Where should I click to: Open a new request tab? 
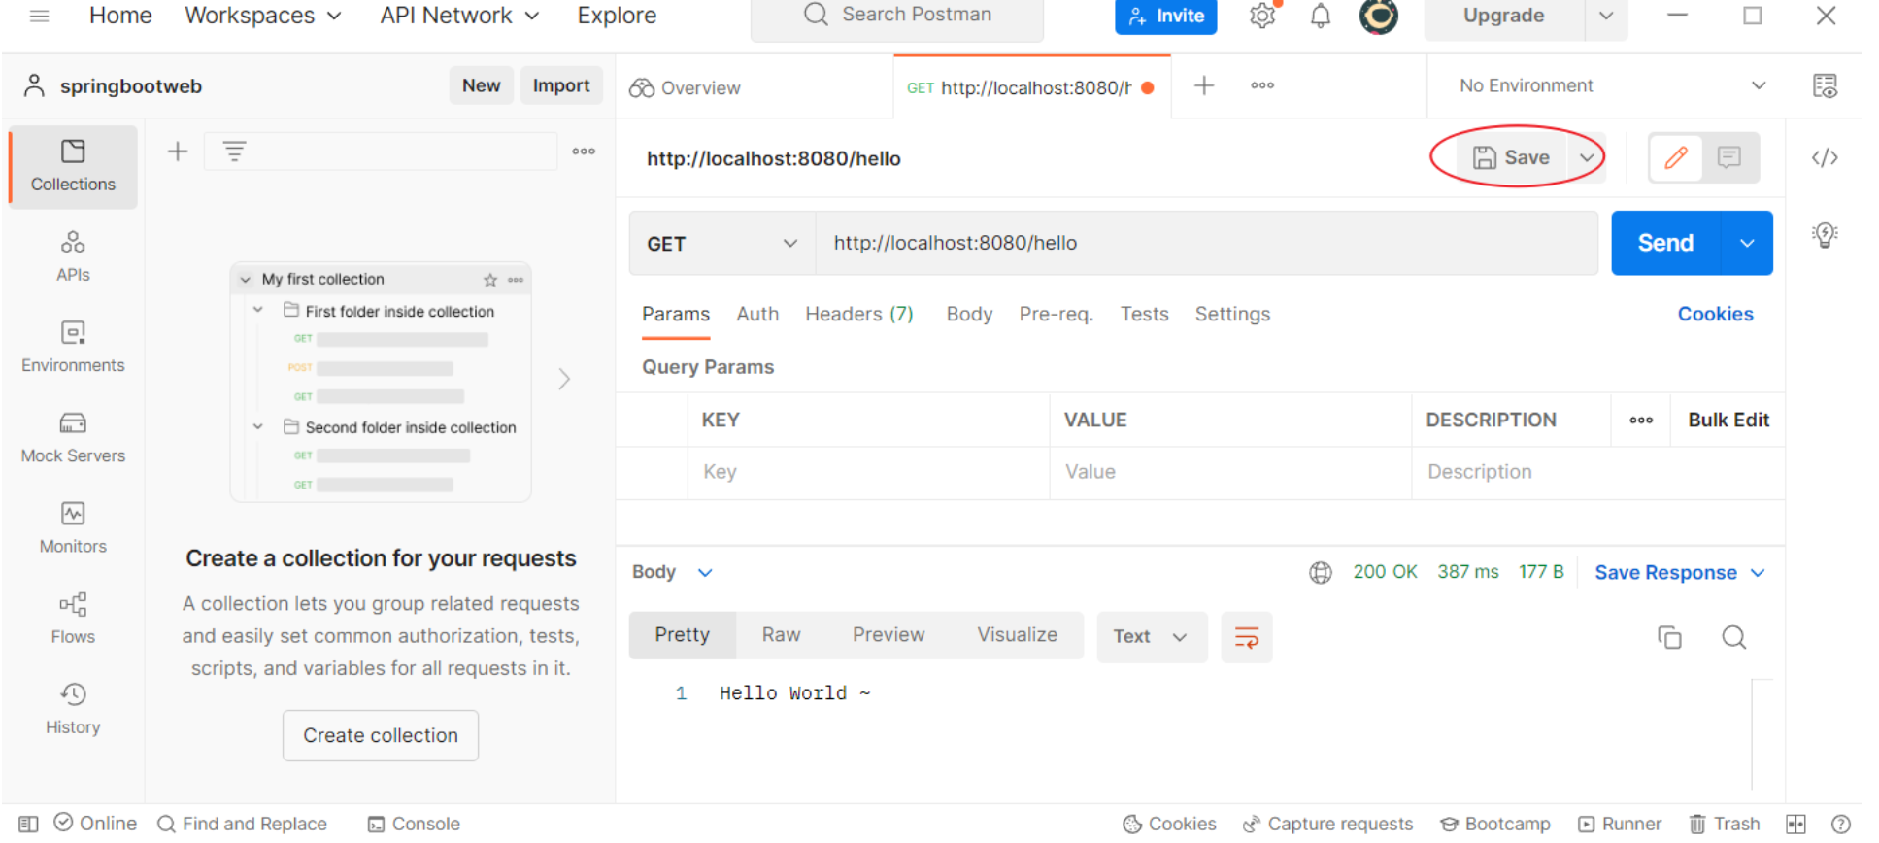1204,85
